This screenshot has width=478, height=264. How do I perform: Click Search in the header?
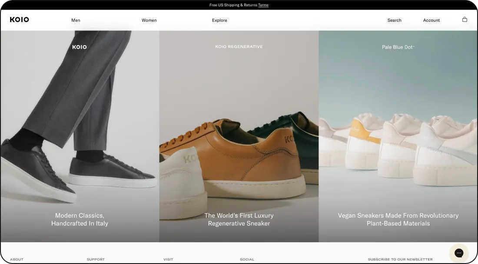click(x=394, y=20)
